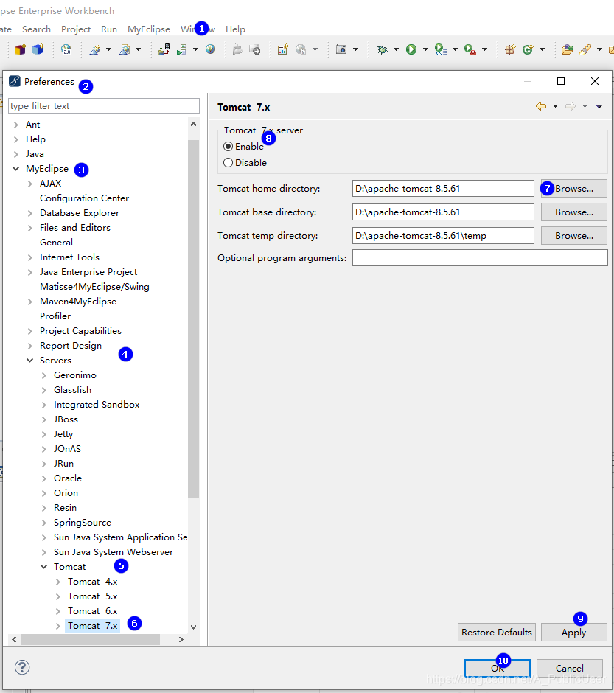Click the tree scroll down arrow

point(193,627)
